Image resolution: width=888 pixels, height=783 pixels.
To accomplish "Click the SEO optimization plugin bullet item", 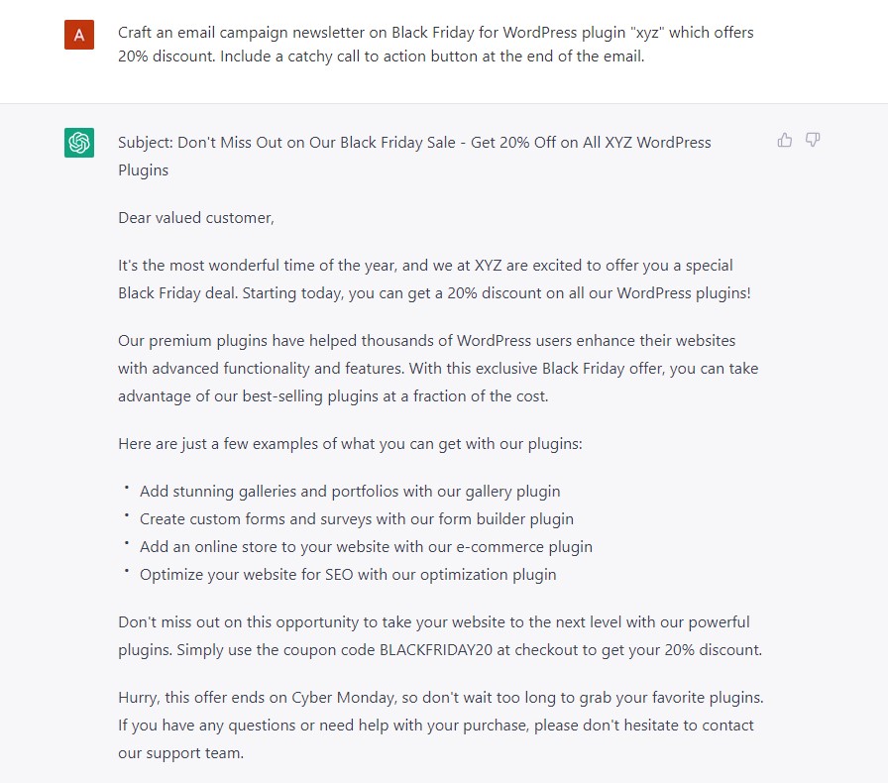I will pos(348,575).
